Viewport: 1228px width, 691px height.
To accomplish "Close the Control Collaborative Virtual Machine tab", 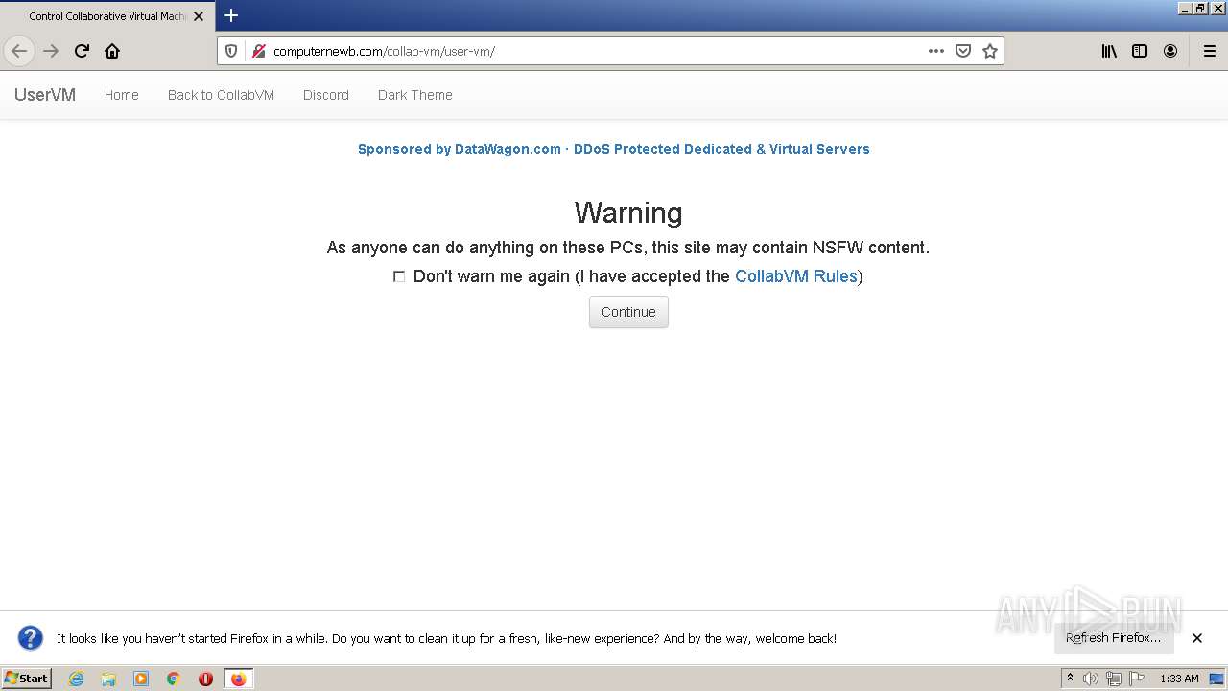I will (x=199, y=16).
